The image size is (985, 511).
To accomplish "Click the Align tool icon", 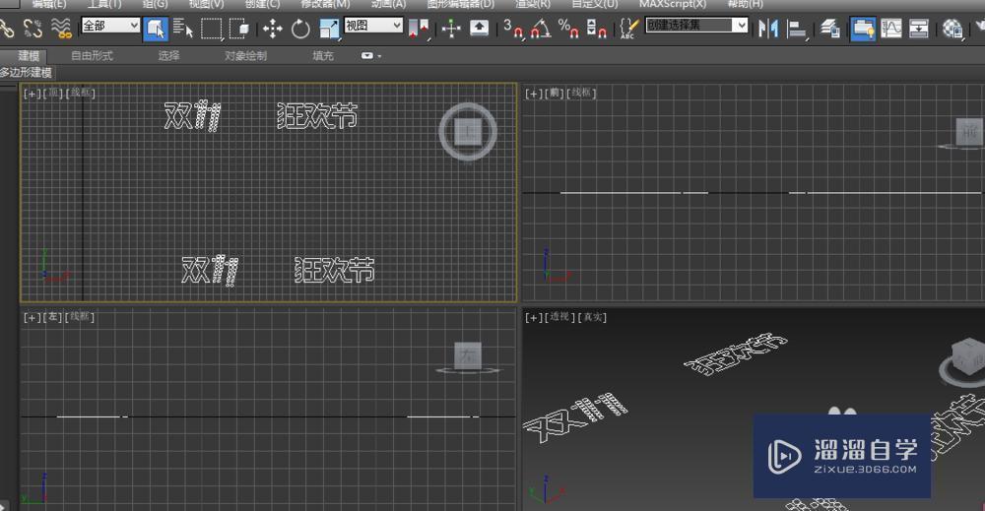I will 797,29.
